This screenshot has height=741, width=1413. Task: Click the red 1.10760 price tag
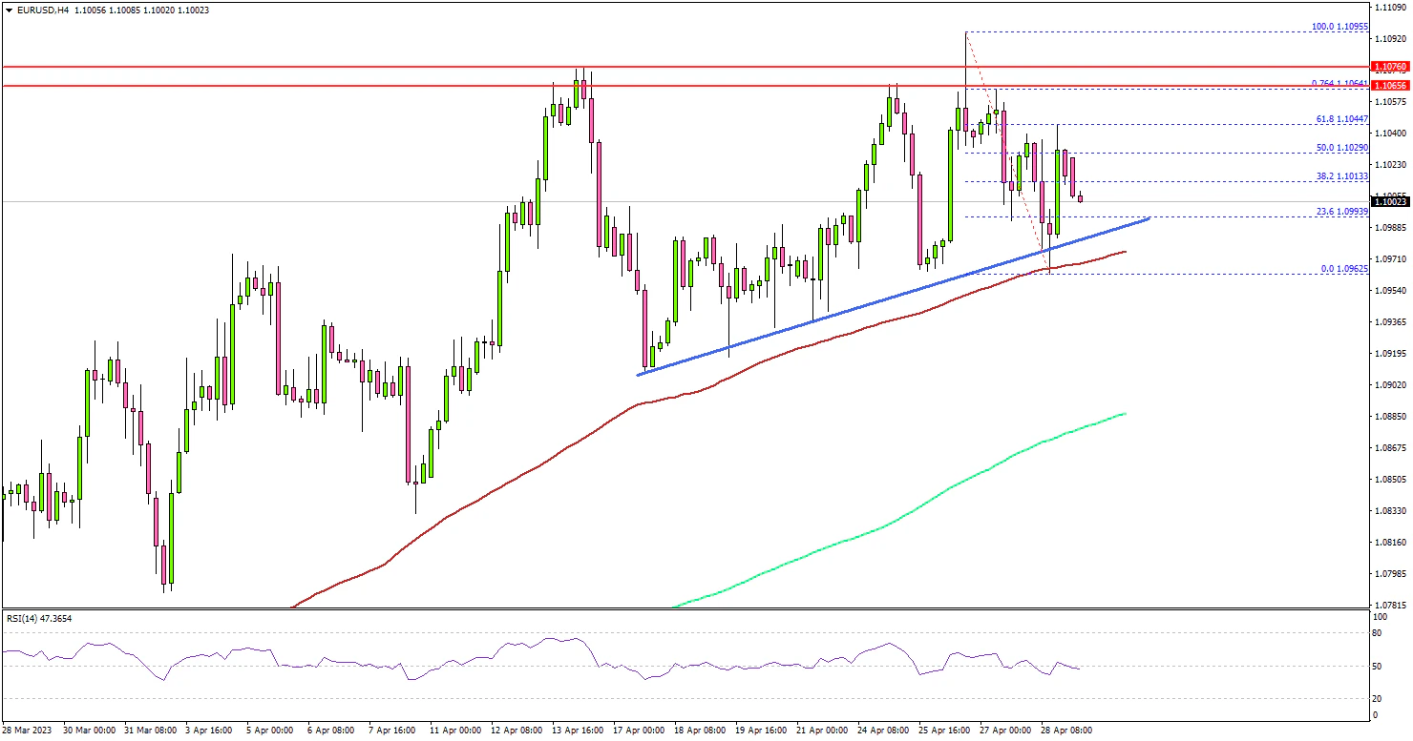pos(1390,67)
